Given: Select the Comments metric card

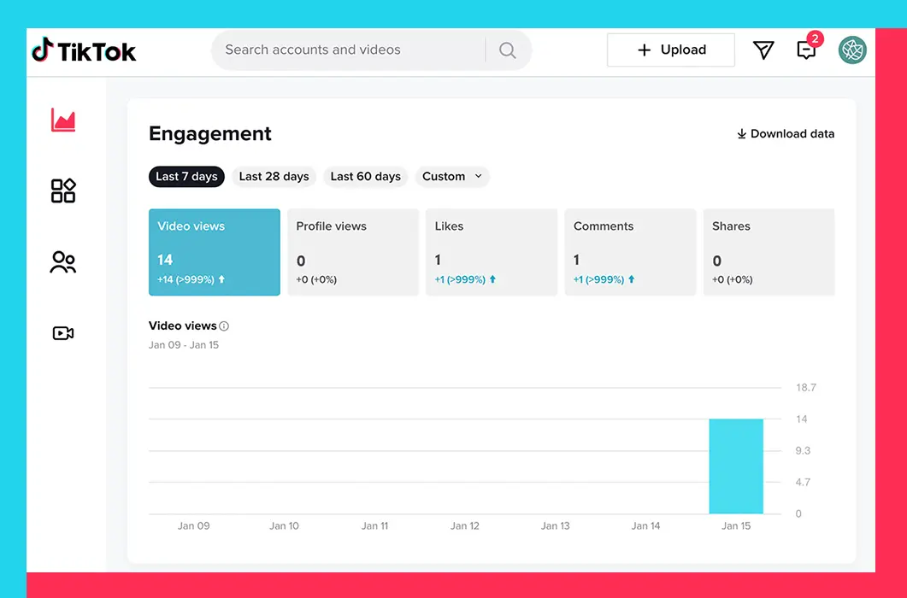Looking at the screenshot, I should 630,252.
